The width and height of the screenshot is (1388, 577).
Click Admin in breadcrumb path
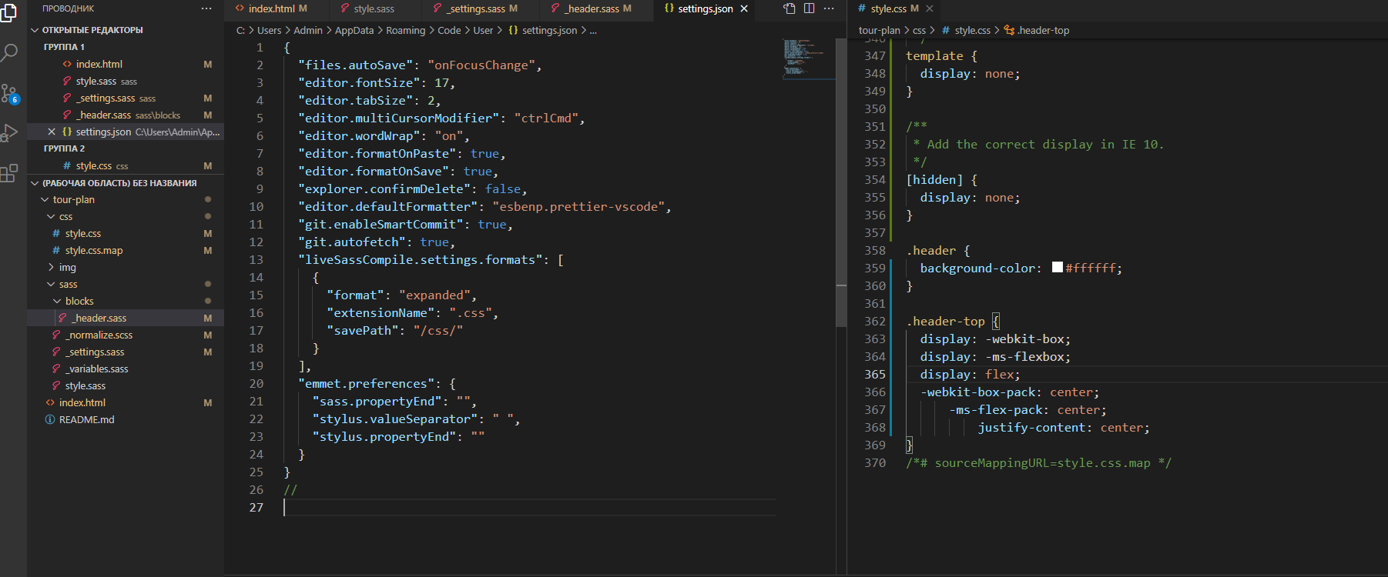[x=308, y=30]
